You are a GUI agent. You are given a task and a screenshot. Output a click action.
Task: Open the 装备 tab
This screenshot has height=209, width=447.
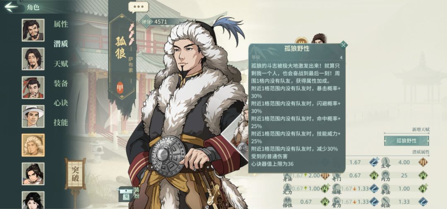[61, 83]
